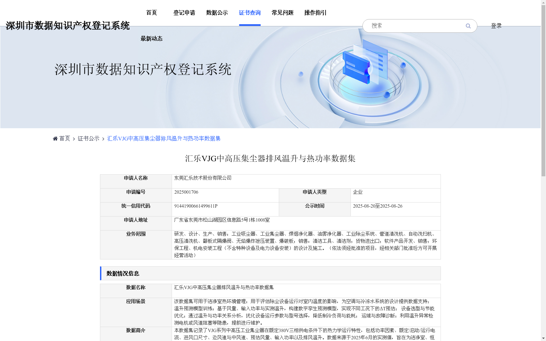Click the scrollbar down arrow
The image size is (546, 341).
pyautogui.click(x=543, y=338)
